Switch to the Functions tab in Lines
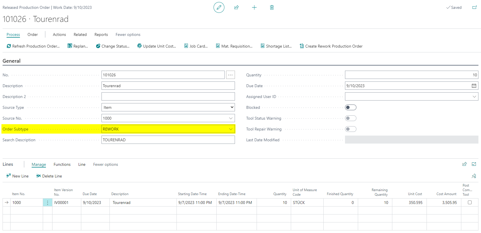 pyautogui.click(x=62, y=164)
